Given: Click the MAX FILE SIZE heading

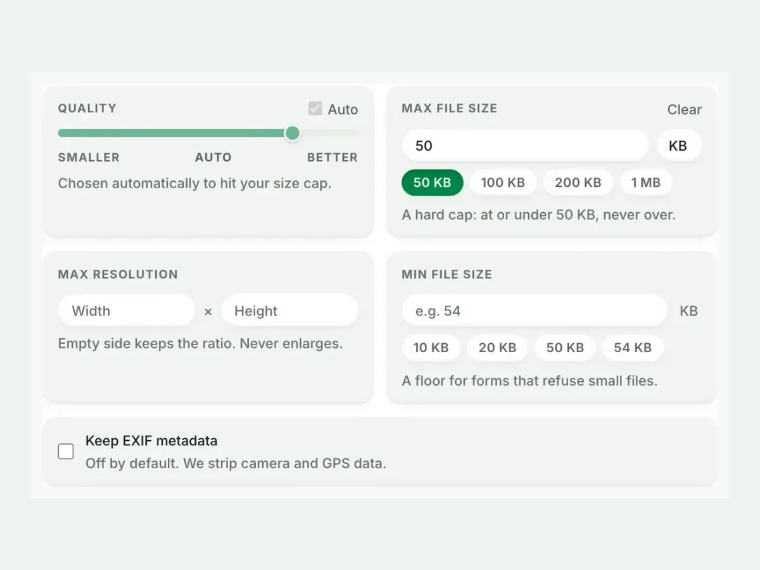Looking at the screenshot, I should [x=450, y=108].
